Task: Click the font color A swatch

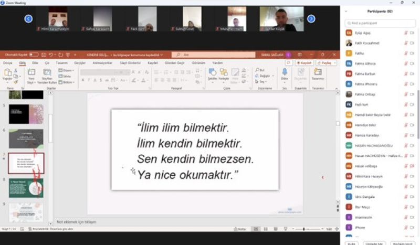Action: pyautogui.click(x=143, y=80)
